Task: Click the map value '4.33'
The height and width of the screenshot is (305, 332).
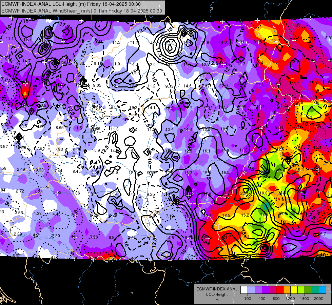Action: tap(38, 213)
